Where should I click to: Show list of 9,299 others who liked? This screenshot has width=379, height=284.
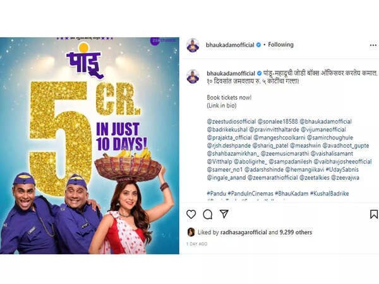coord(296,232)
